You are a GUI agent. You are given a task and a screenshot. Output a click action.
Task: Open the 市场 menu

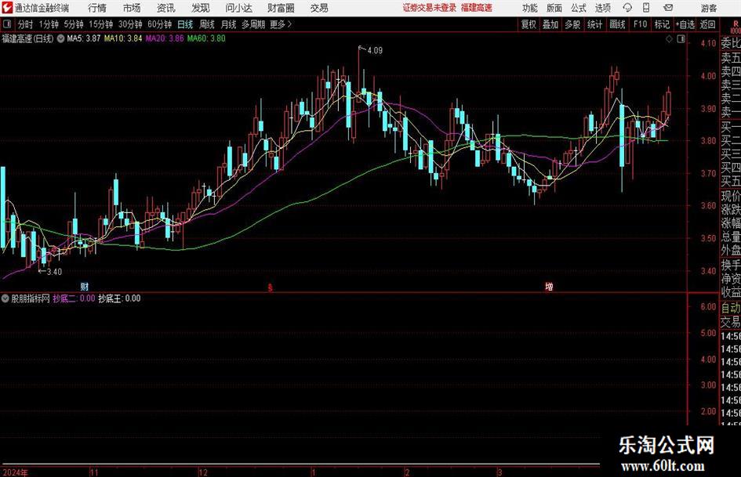click(132, 8)
